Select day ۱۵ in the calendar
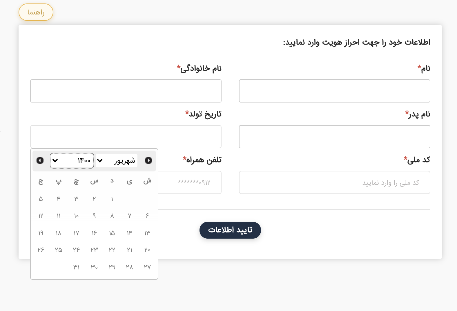The height and width of the screenshot is (311, 457). pyautogui.click(x=112, y=233)
